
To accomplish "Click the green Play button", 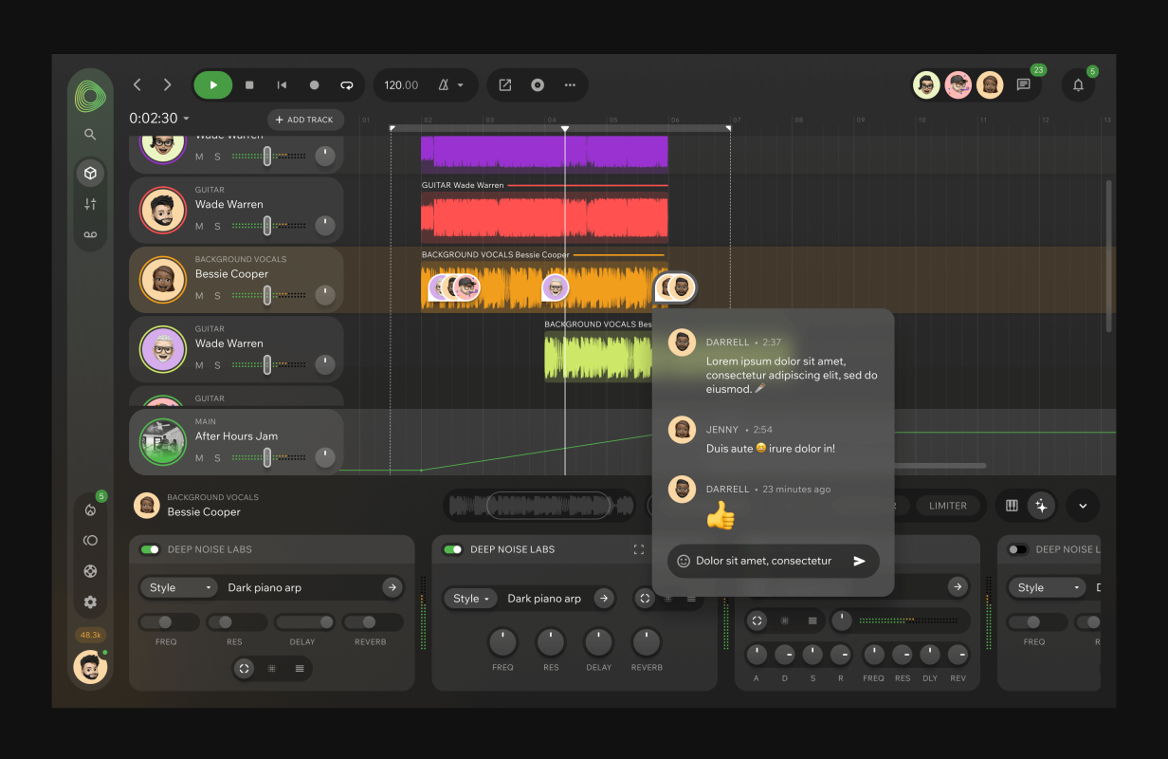I will (213, 85).
